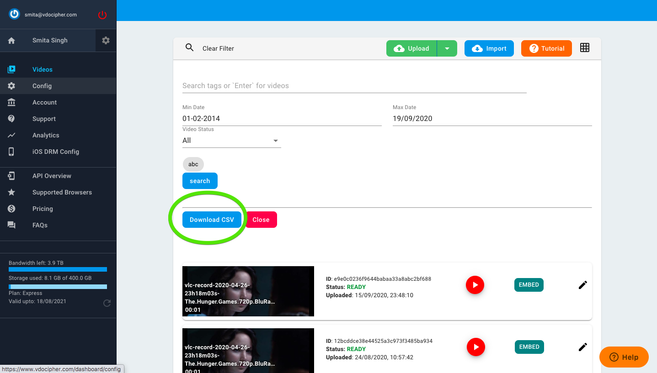Click the Bandwidth left progress bar

(58, 269)
